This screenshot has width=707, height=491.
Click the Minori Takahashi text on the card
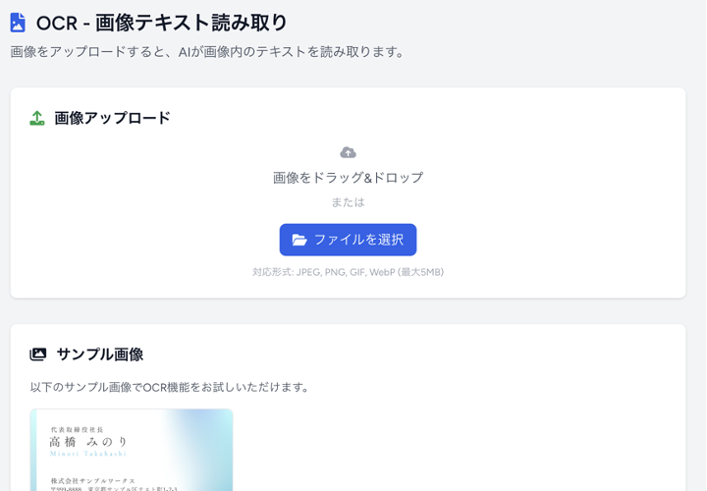pyautogui.click(x=86, y=455)
